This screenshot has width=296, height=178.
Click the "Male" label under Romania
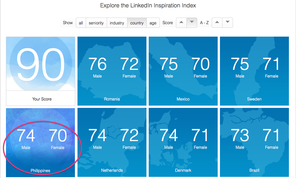(97, 76)
